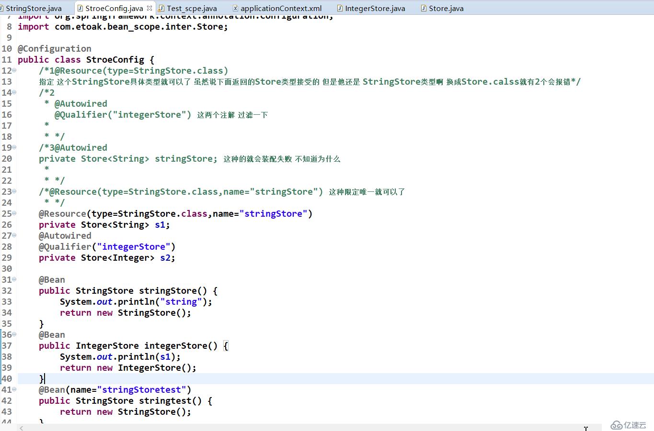654x431 pixels.
Task: Click the @Bean annotation on line 36
Action: tap(52, 335)
